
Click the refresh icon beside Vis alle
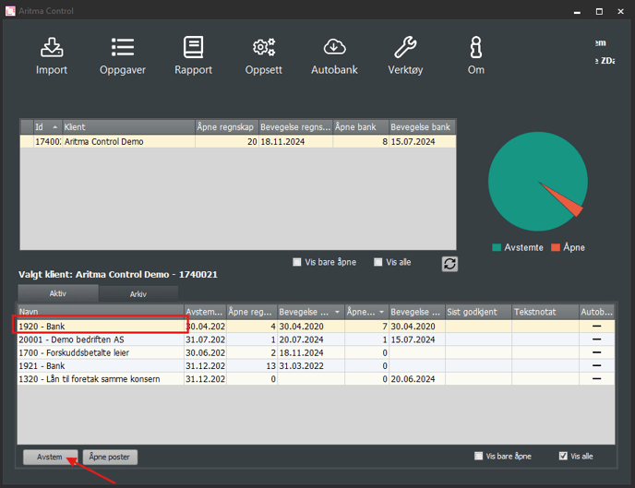(x=449, y=264)
